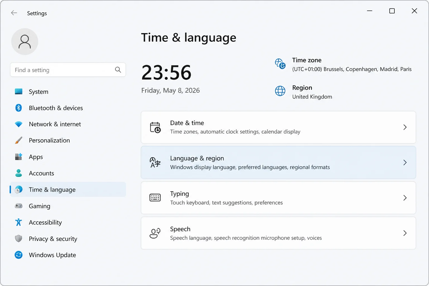Open the user profile avatar

tap(25, 42)
